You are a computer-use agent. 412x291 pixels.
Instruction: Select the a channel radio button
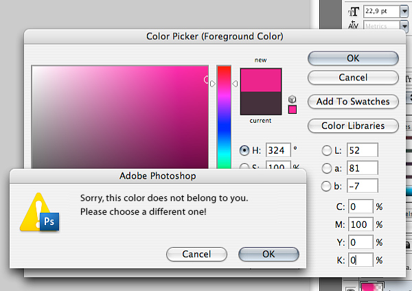coord(326,168)
